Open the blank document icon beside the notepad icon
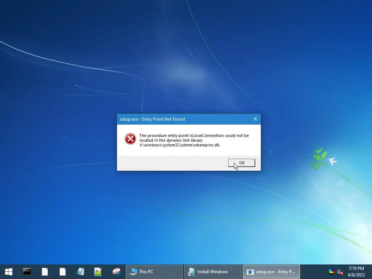Screen dimensions: 372x279 (62, 272)
